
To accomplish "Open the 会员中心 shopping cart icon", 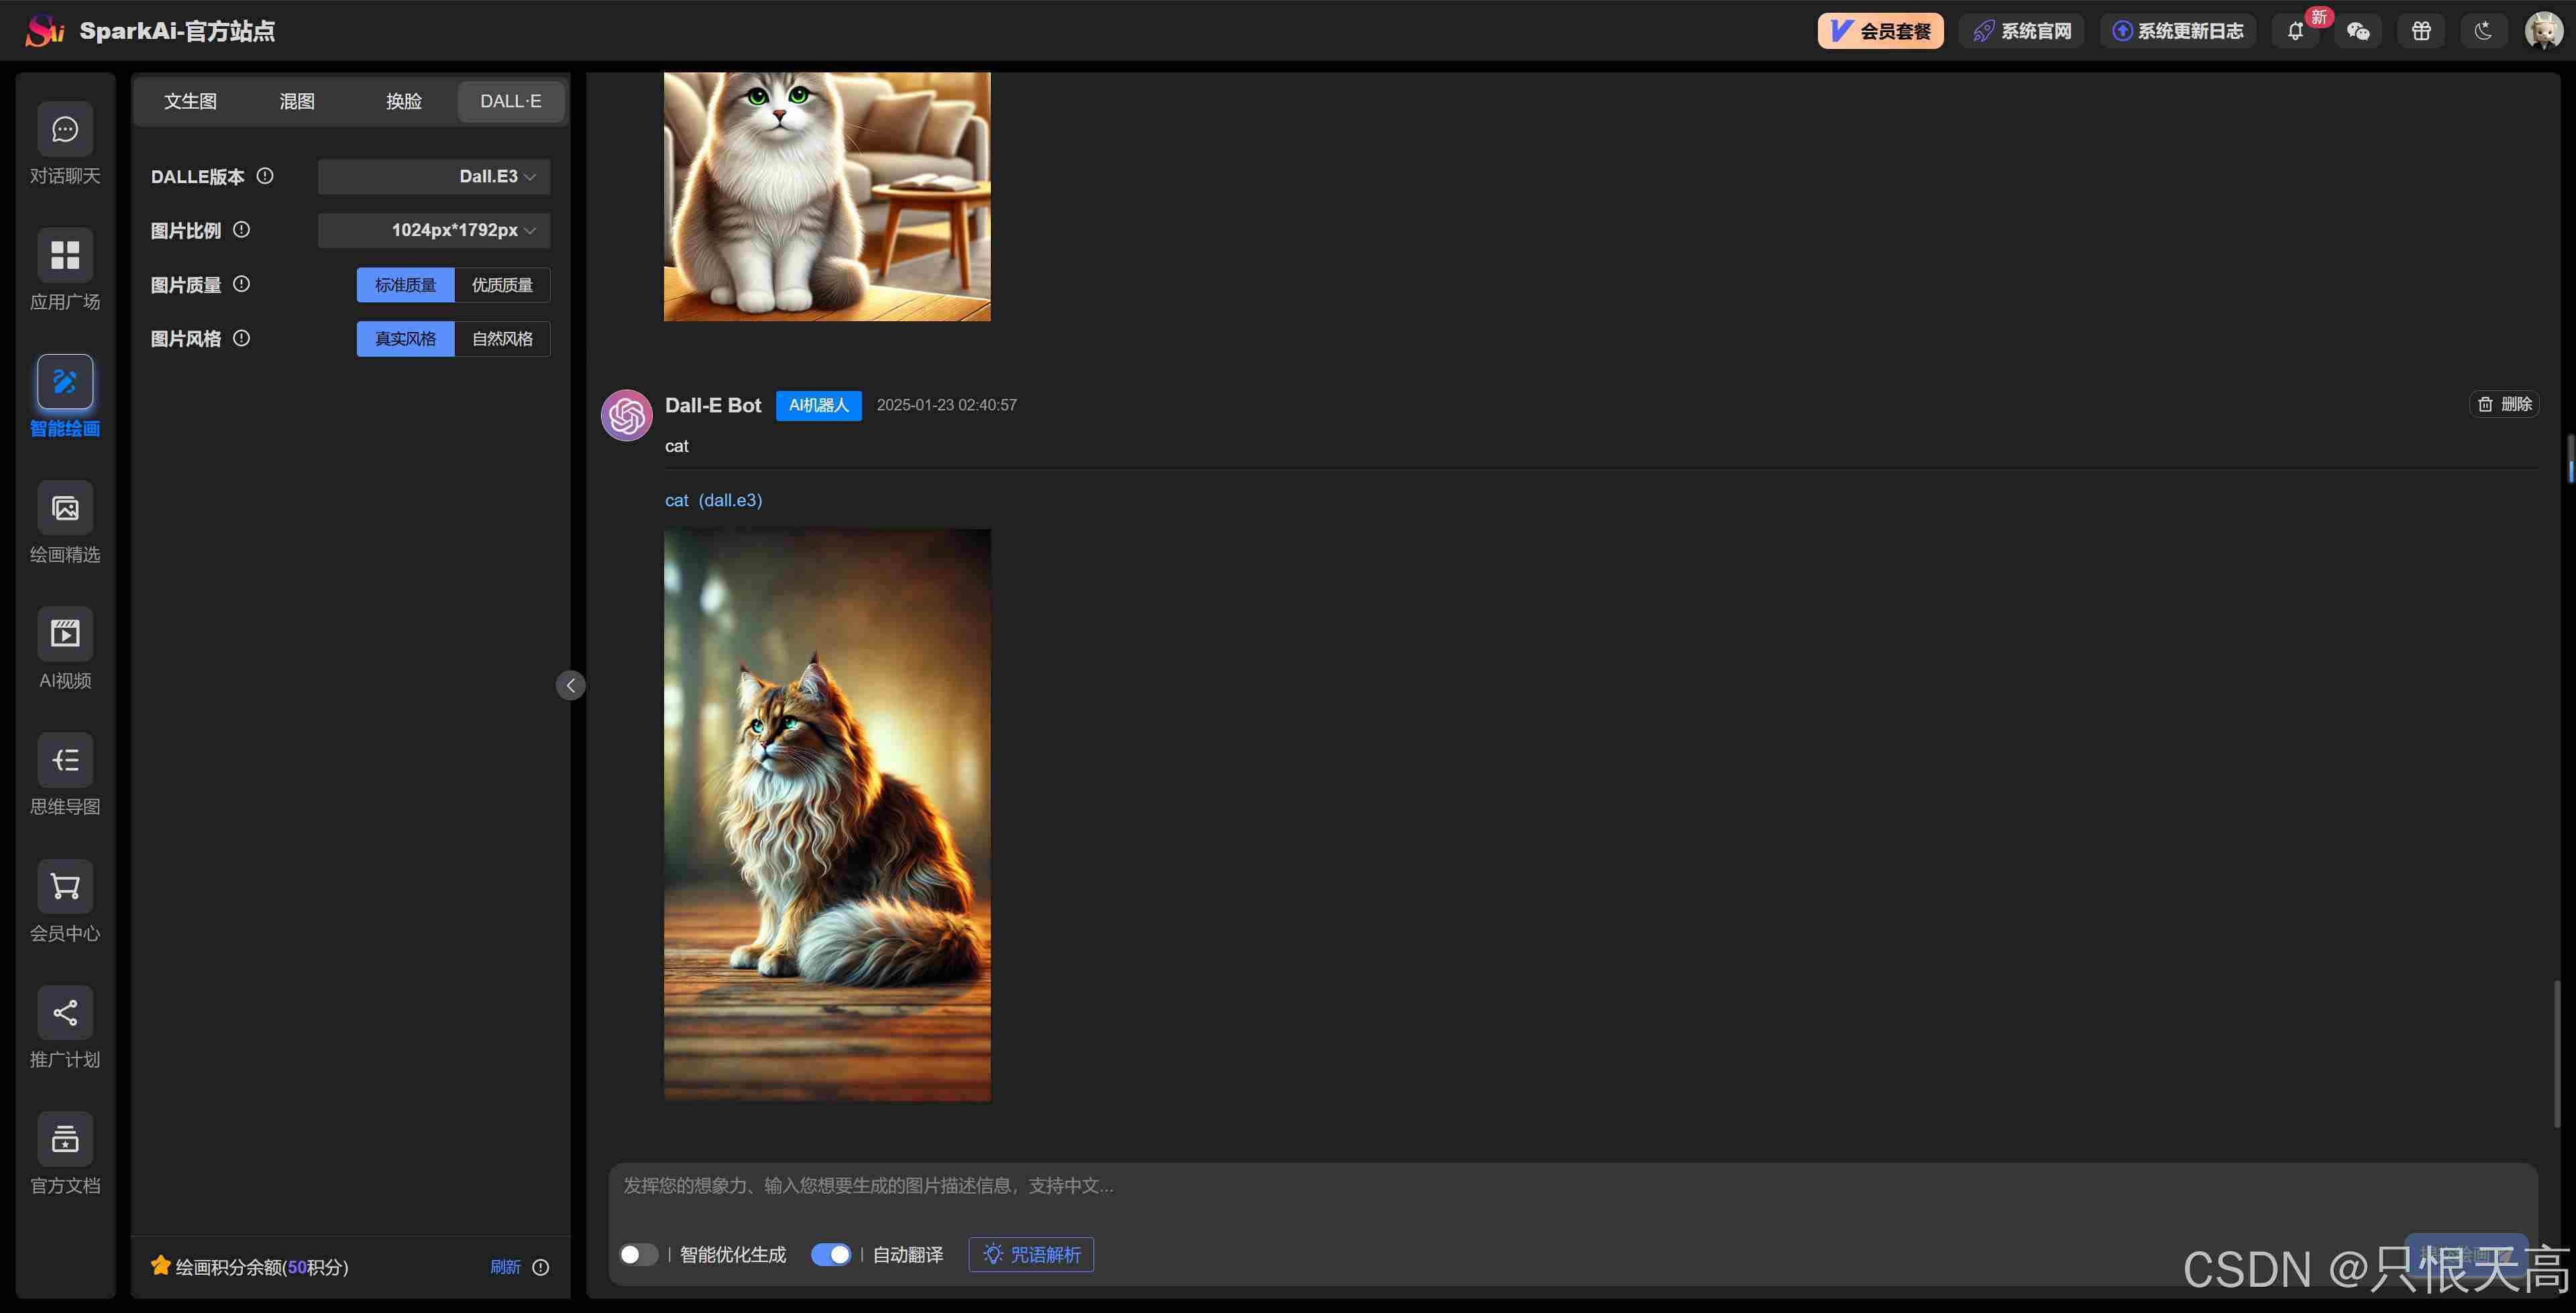I will click(x=65, y=886).
